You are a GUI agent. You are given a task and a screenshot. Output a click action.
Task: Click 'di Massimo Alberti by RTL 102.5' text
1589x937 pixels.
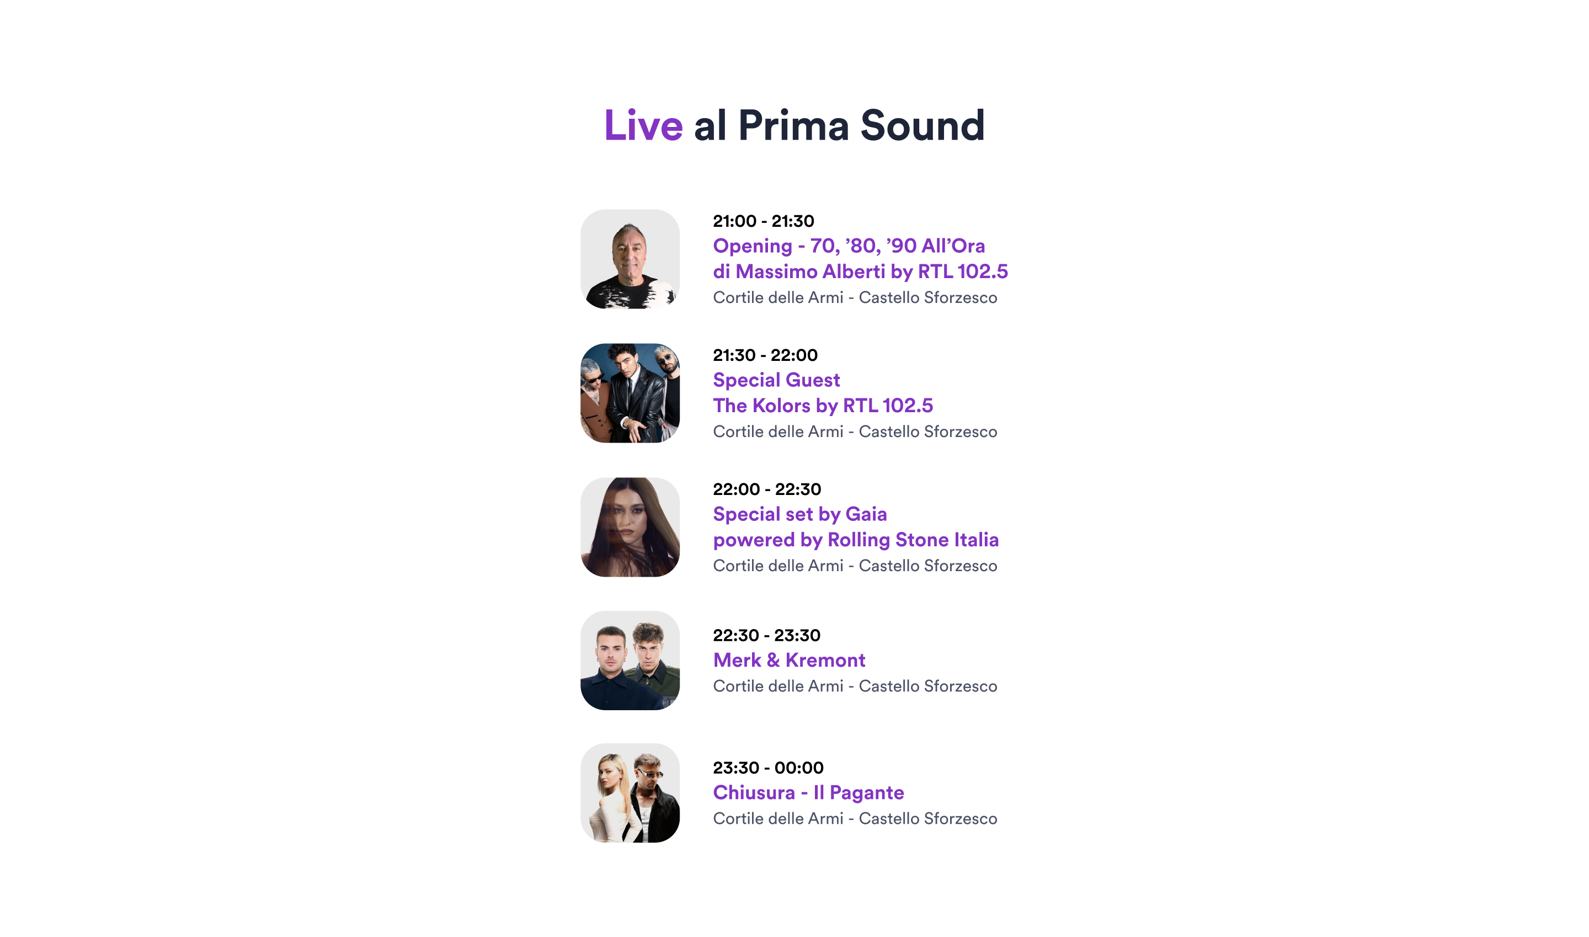(x=860, y=271)
